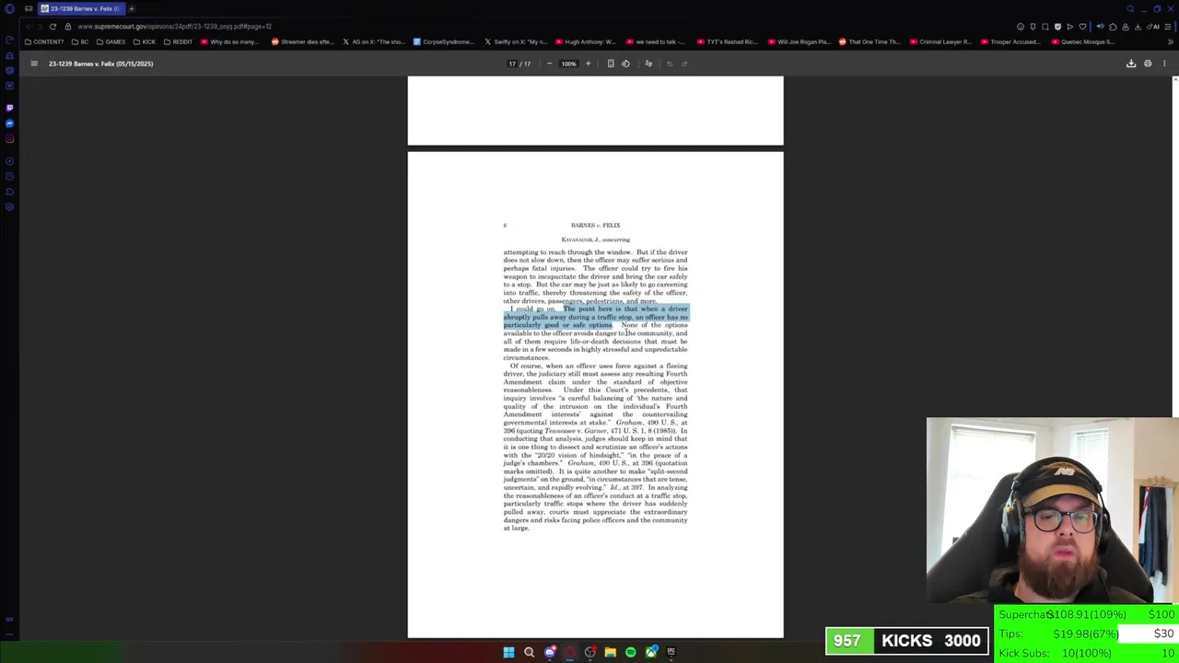This screenshot has width=1179, height=663.
Task: Open the KICK bookmark folder
Action: coord(145,41)
